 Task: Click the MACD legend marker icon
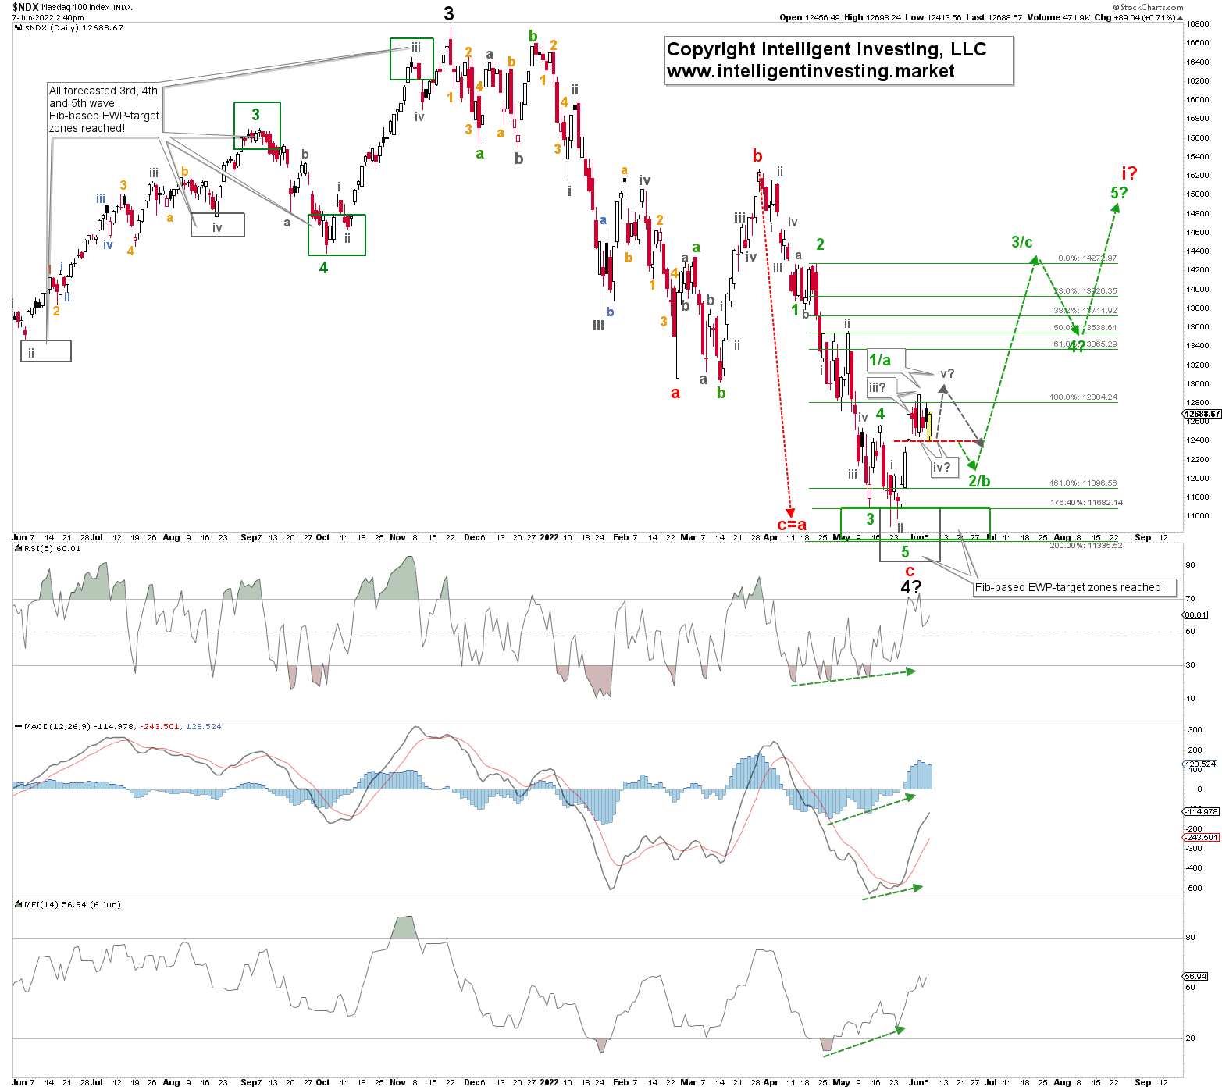coord(19,726)
